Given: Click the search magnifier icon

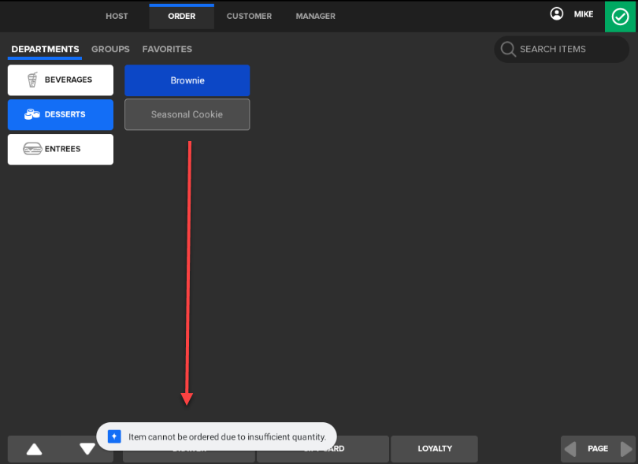Looking at the screenshot, I should 508,49.
